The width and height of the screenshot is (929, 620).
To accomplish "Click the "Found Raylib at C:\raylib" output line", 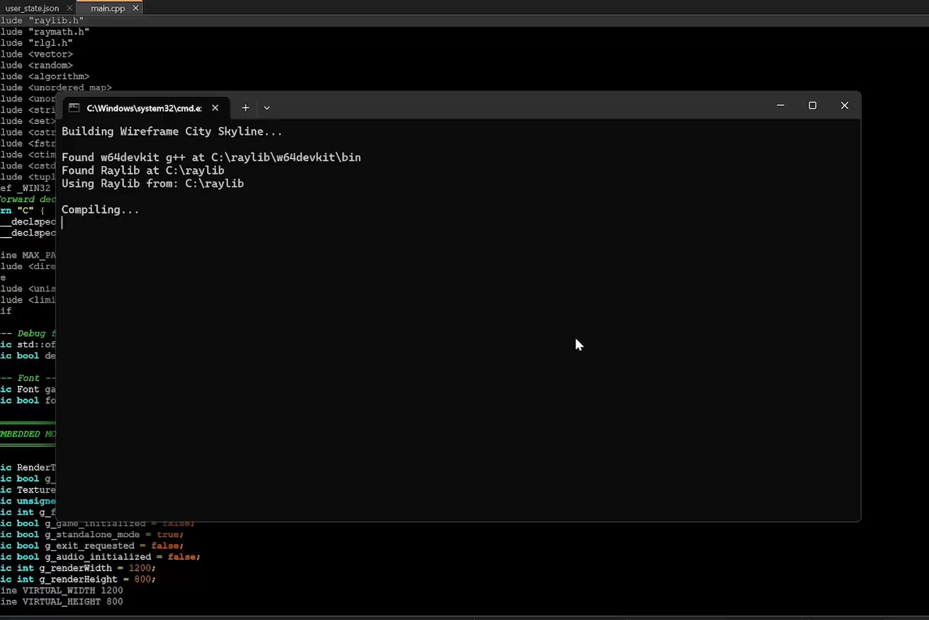I will point(143,170).
